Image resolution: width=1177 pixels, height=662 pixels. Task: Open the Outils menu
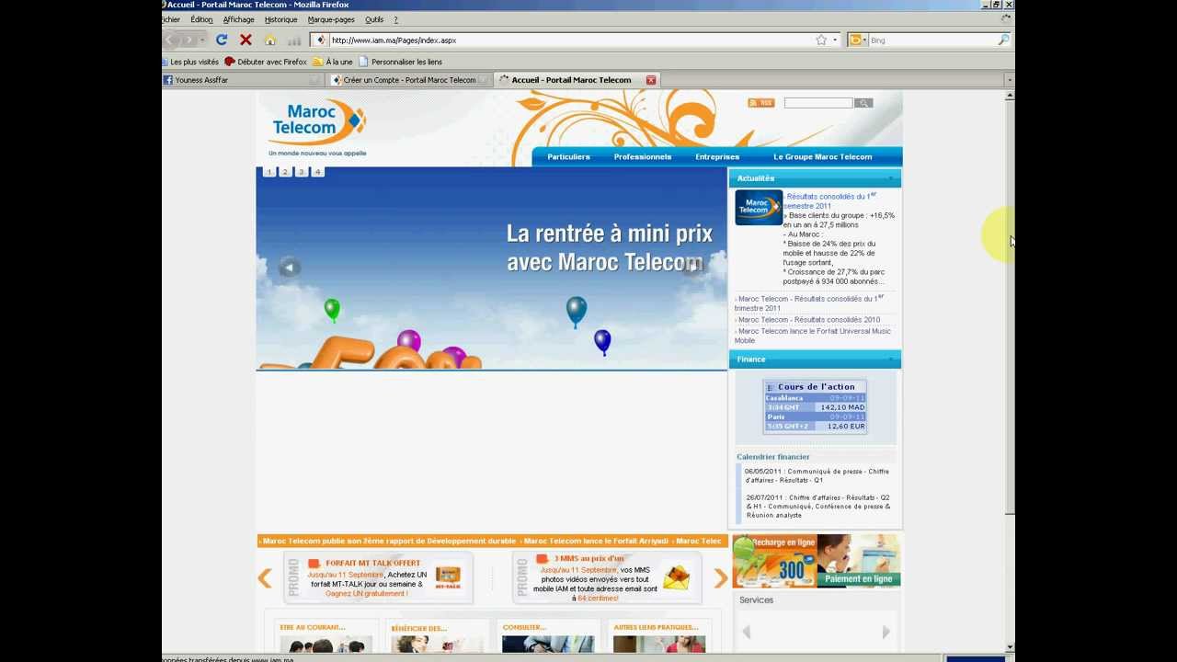(374, 19)
